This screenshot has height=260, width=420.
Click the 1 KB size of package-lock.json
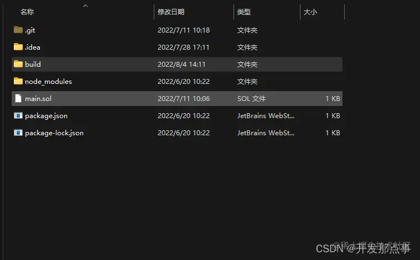click(x=333, y=133)
